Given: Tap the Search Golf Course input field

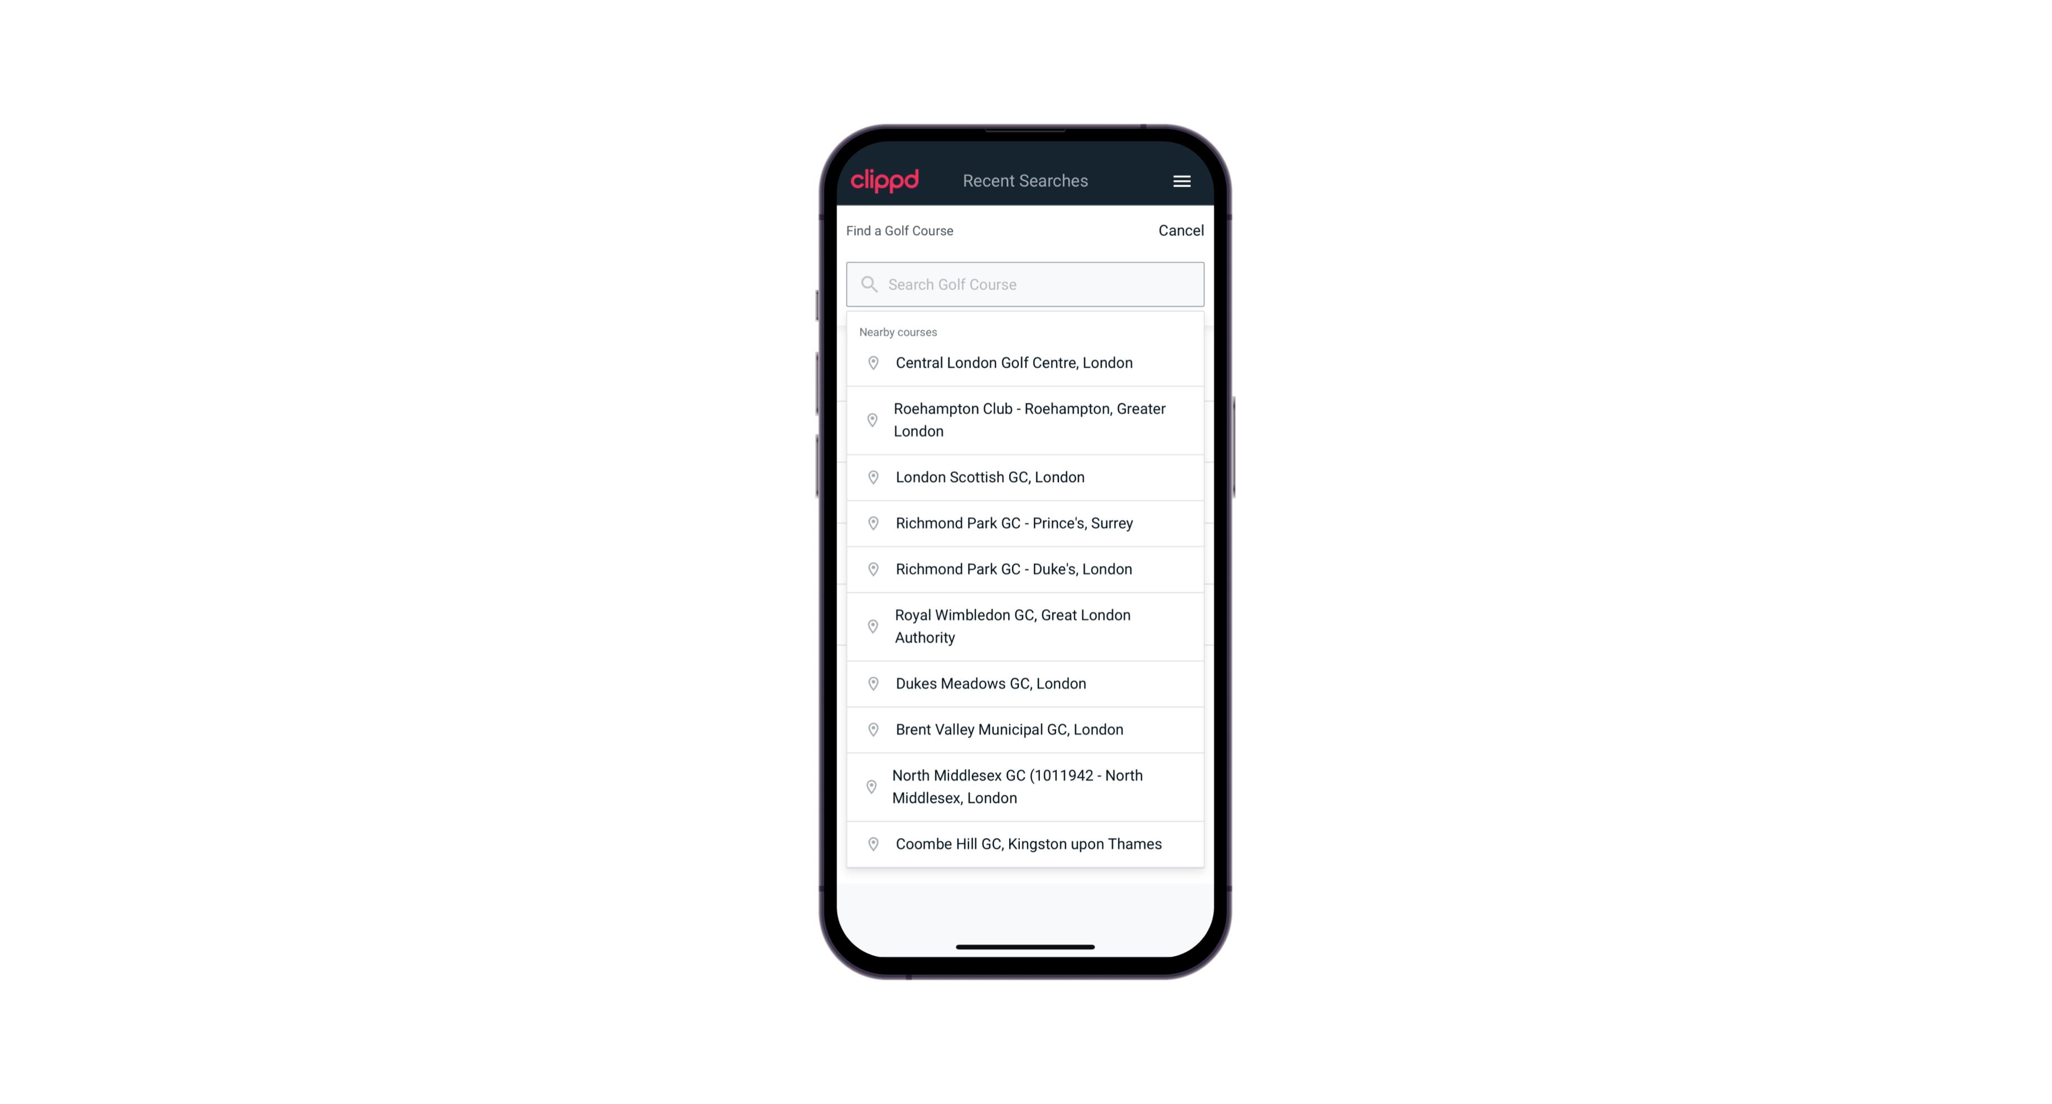Looking at the screenshot, I should tap(1025, 283).
